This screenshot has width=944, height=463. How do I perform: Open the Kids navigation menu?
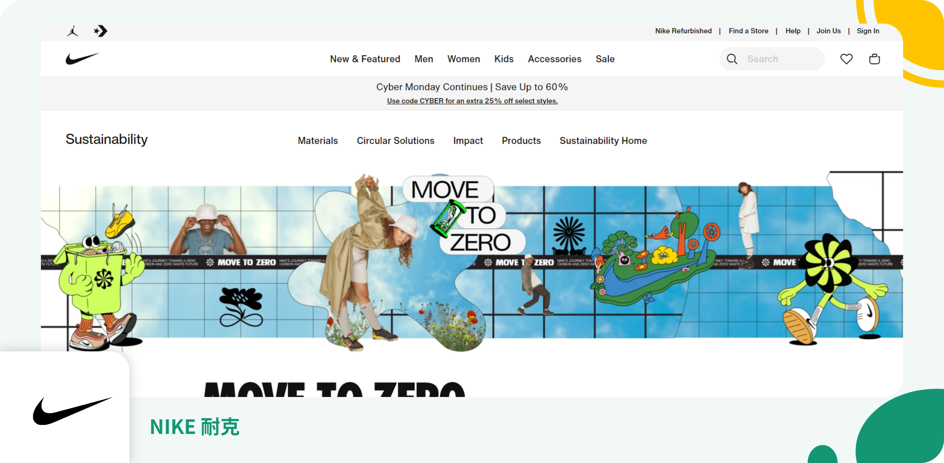point(504,59)
